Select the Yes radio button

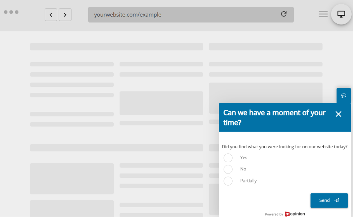click(x=228, y=158)
